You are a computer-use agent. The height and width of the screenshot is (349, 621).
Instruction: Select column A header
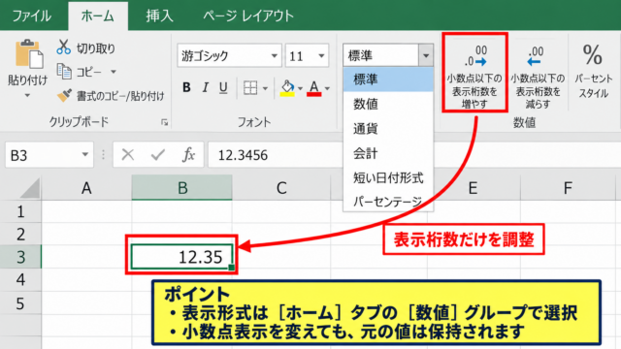(x=86, y=188)
